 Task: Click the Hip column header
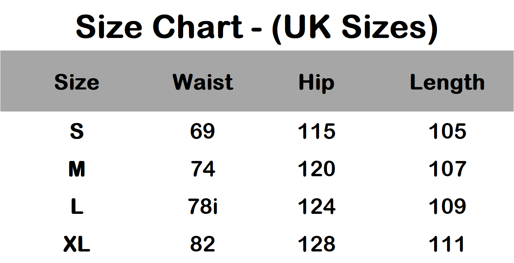point(316,82)
